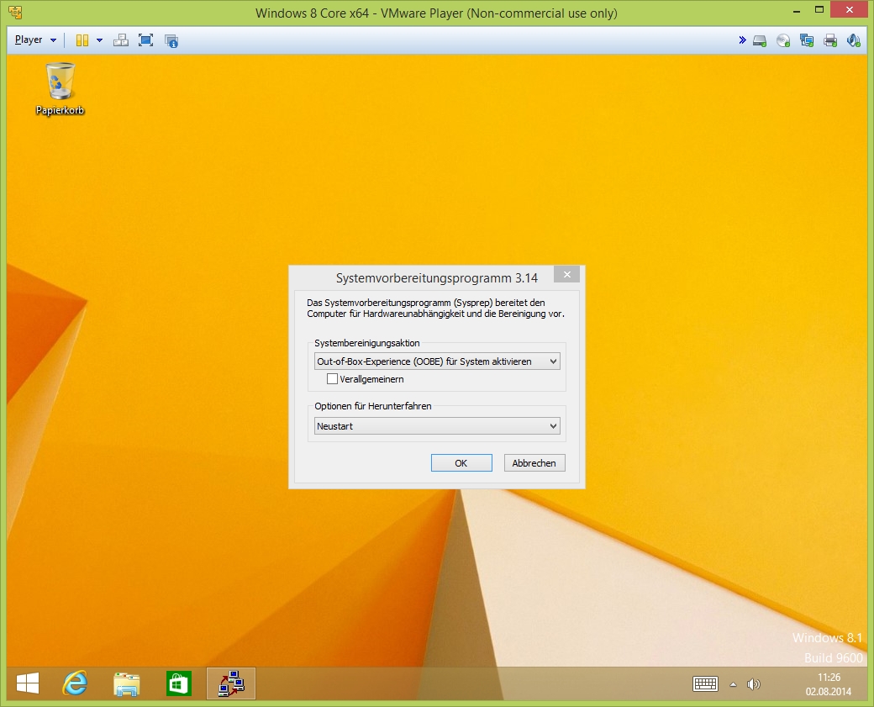Close the Systemvorbereitungsprogramm dialog
Viewport: 874px width, 707px height.
click(x=567, y=274)
